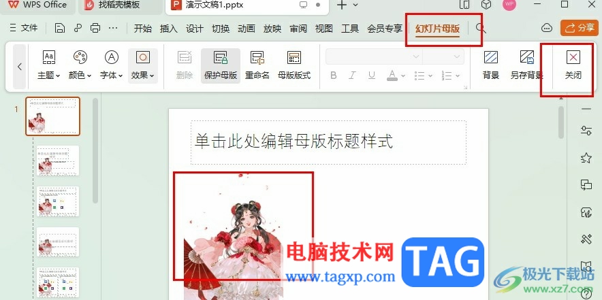The height and width of the screenshot is (300, 602).
Task: Open the more options ellipsis in quick access bar
Action: (113, 28)
